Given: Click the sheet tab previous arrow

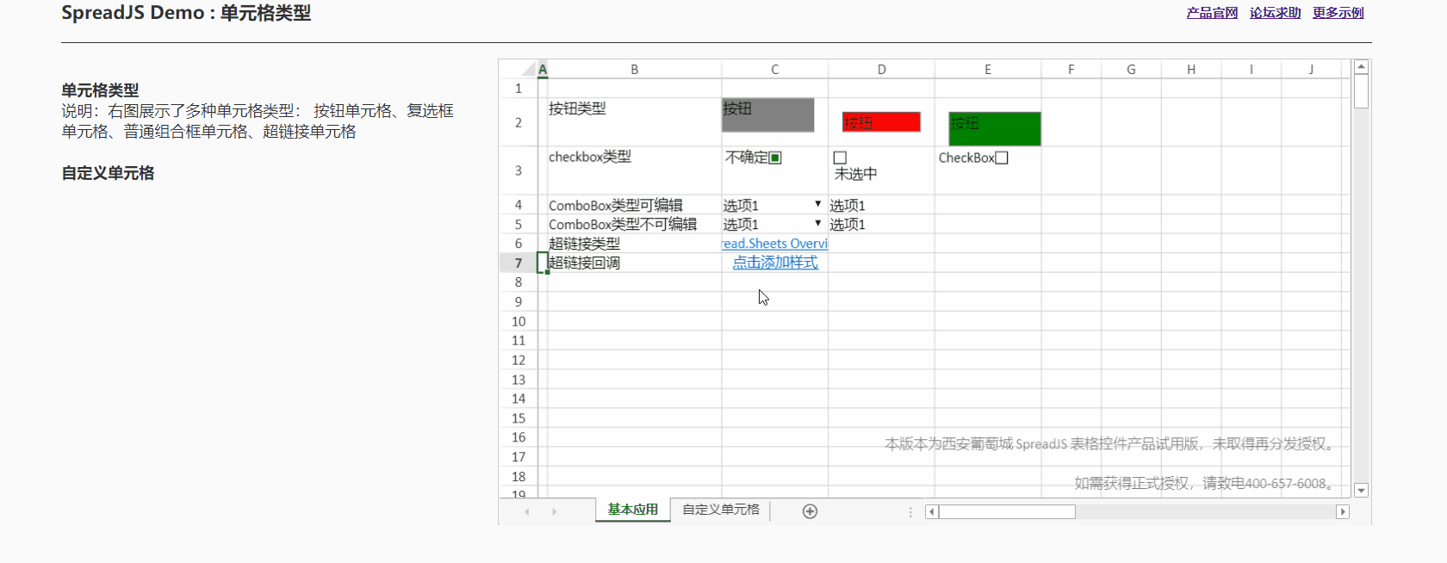Looking at the screenshot, I should coord(527,511).
